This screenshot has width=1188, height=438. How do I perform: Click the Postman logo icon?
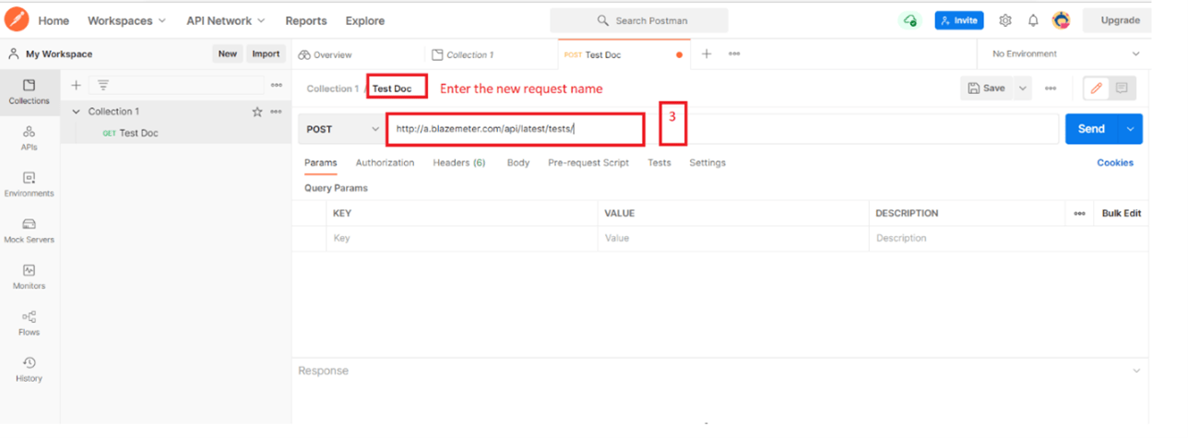pos(17,19)
